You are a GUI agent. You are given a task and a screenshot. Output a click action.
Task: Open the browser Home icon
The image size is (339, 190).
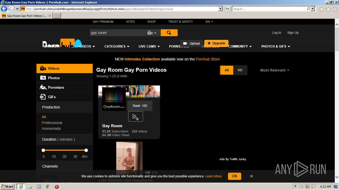tap(322, 9)
